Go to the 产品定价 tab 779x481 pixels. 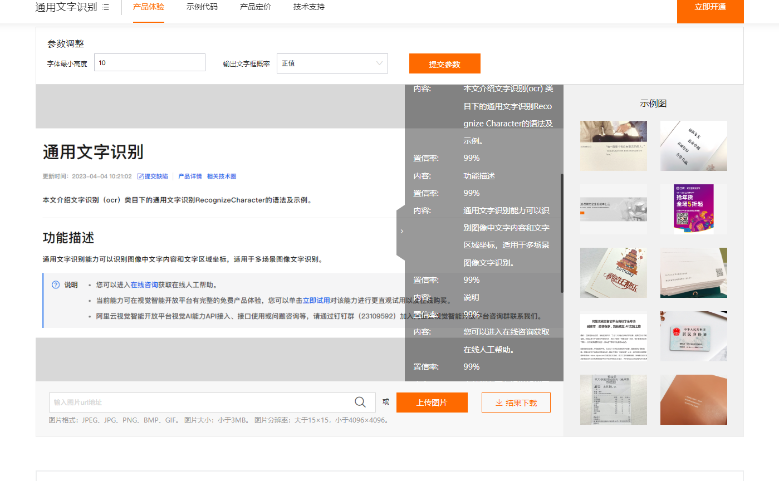[256, 7]
